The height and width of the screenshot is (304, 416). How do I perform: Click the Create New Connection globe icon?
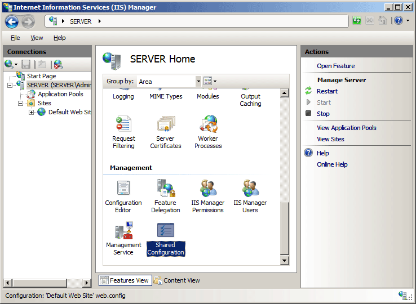pos(8,64)
